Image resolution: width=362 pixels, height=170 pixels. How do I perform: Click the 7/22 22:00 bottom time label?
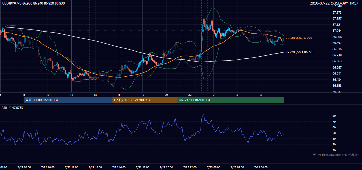pos(190,167)
